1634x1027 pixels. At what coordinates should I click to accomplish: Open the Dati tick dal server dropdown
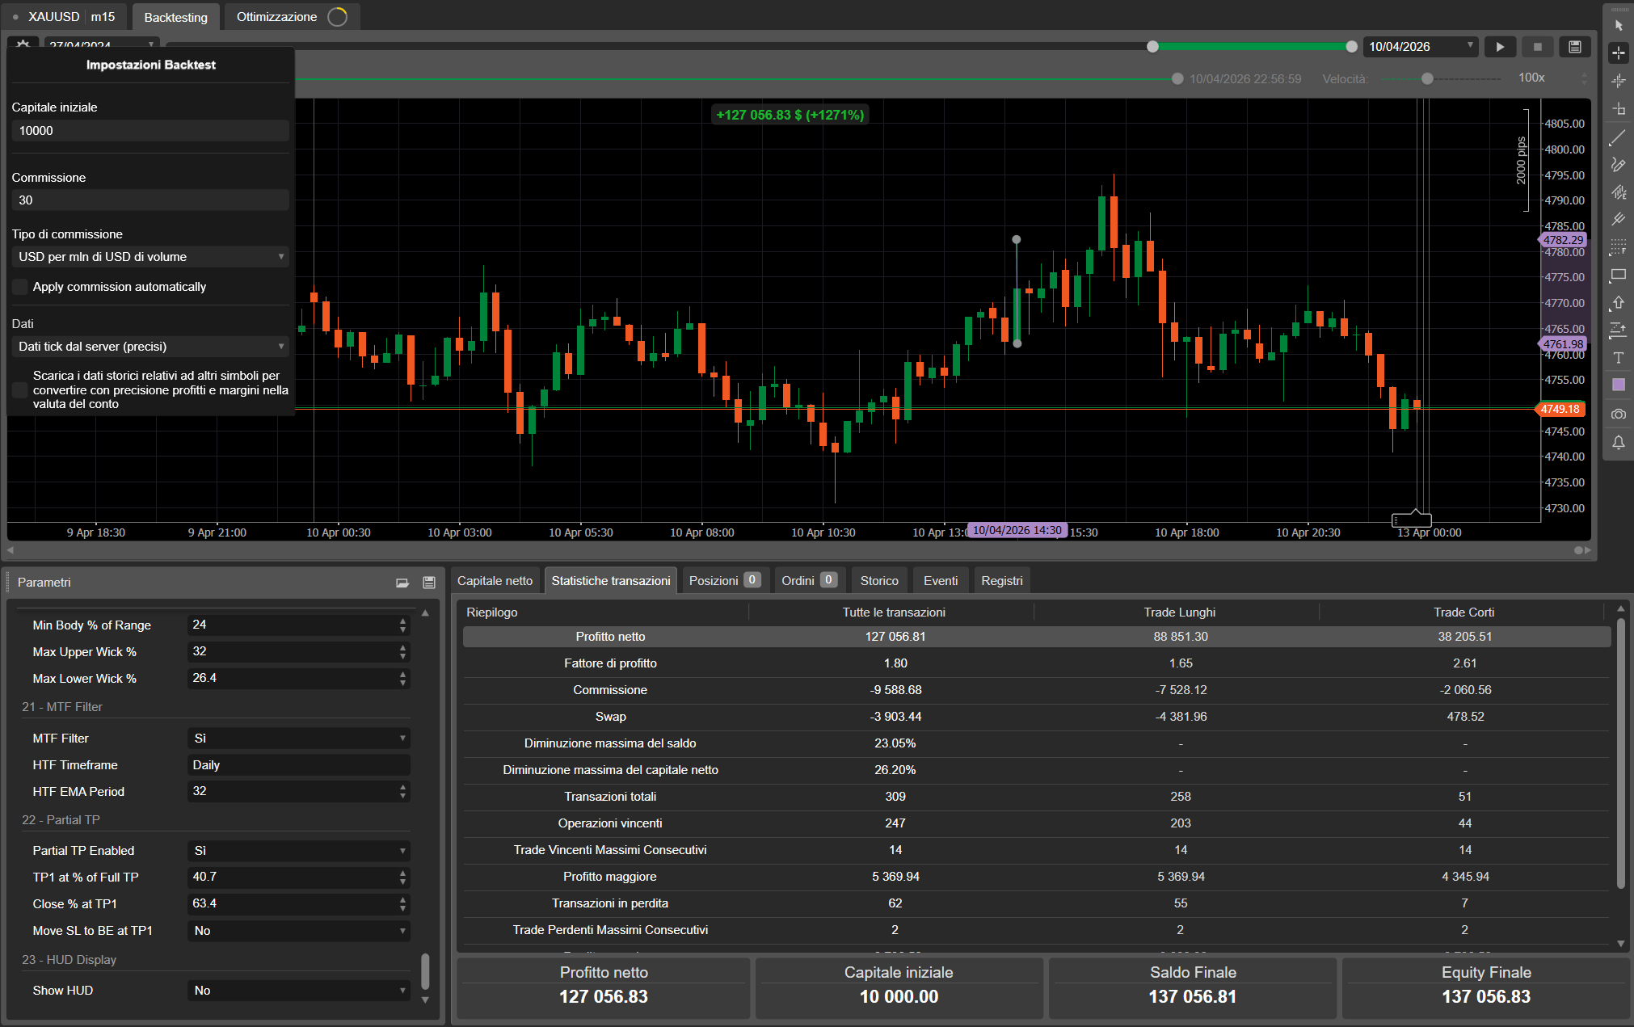pos(150,346)
